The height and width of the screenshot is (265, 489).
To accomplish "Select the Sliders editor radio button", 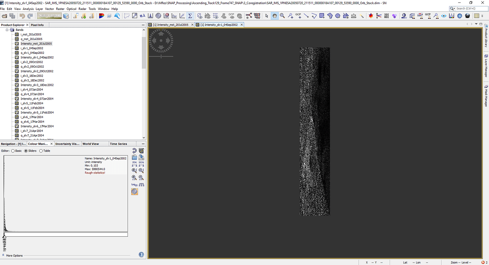I will coord(26,151).
